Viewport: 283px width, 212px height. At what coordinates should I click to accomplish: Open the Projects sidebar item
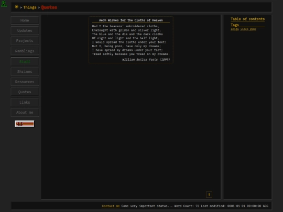25,41
